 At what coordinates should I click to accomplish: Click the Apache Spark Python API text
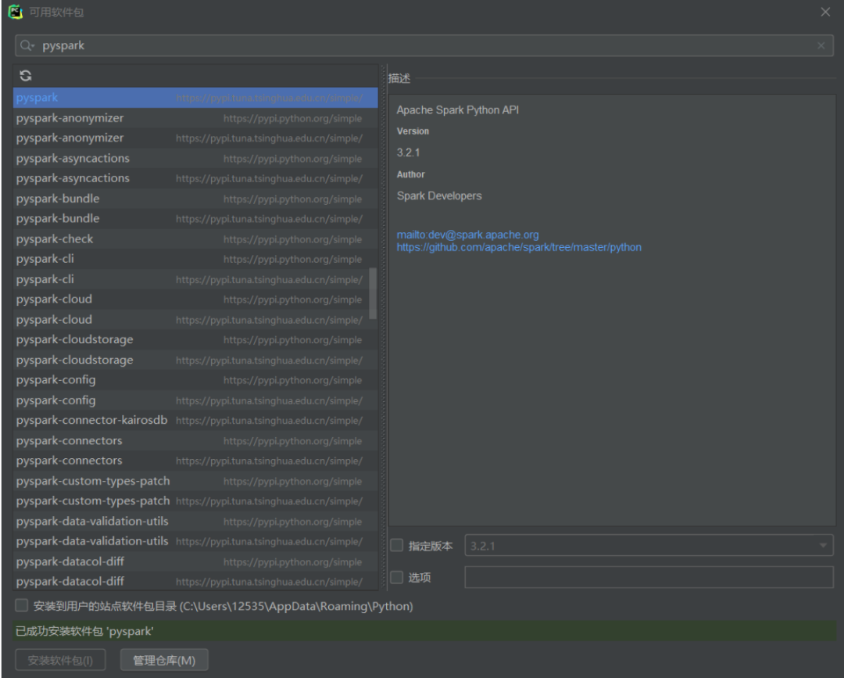457,109
